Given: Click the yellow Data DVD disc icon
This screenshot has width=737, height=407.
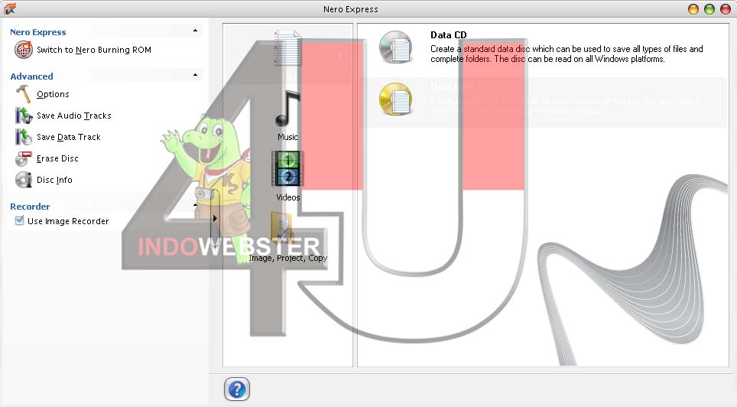Looking at the screenshot, I should point(396,99).
